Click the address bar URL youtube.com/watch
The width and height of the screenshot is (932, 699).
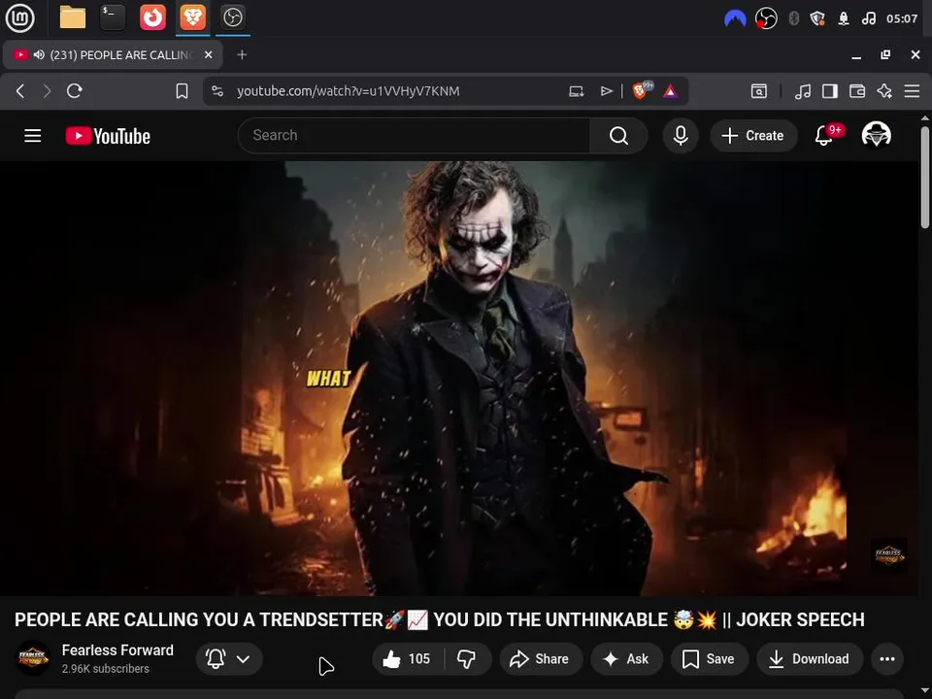click(349, 91)
